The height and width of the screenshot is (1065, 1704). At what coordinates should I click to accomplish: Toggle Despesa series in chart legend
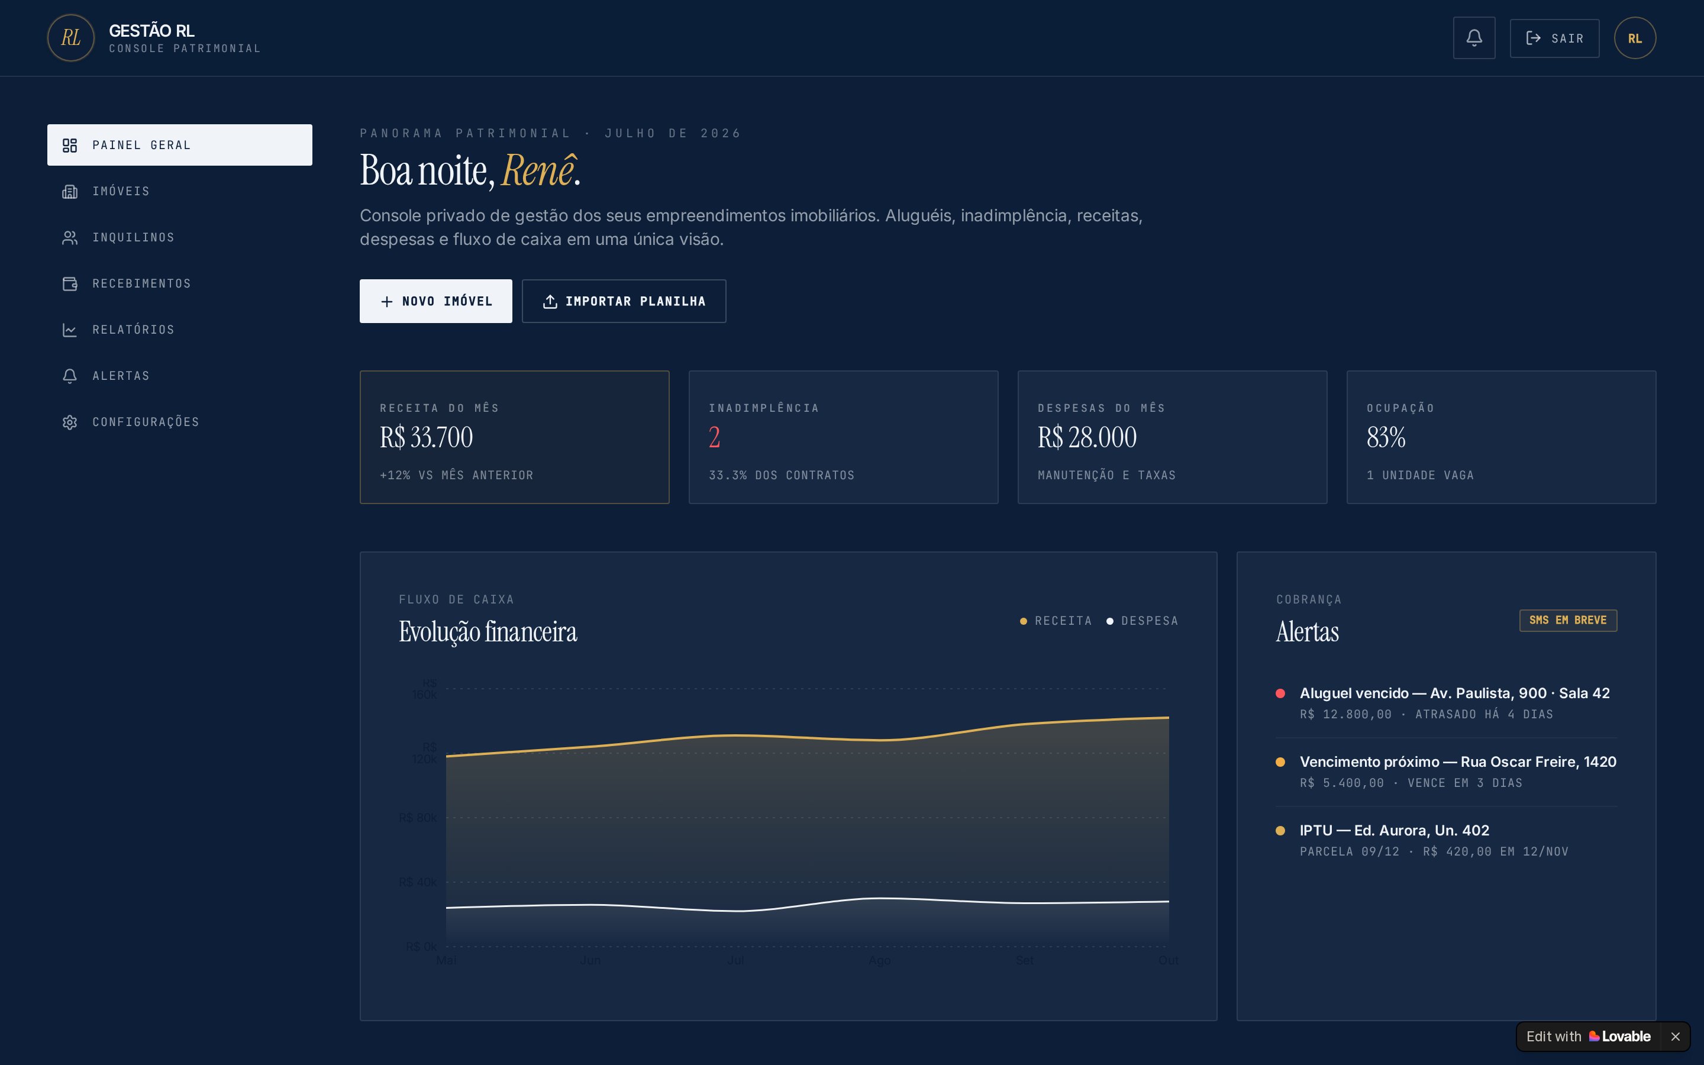point(1142,621)
